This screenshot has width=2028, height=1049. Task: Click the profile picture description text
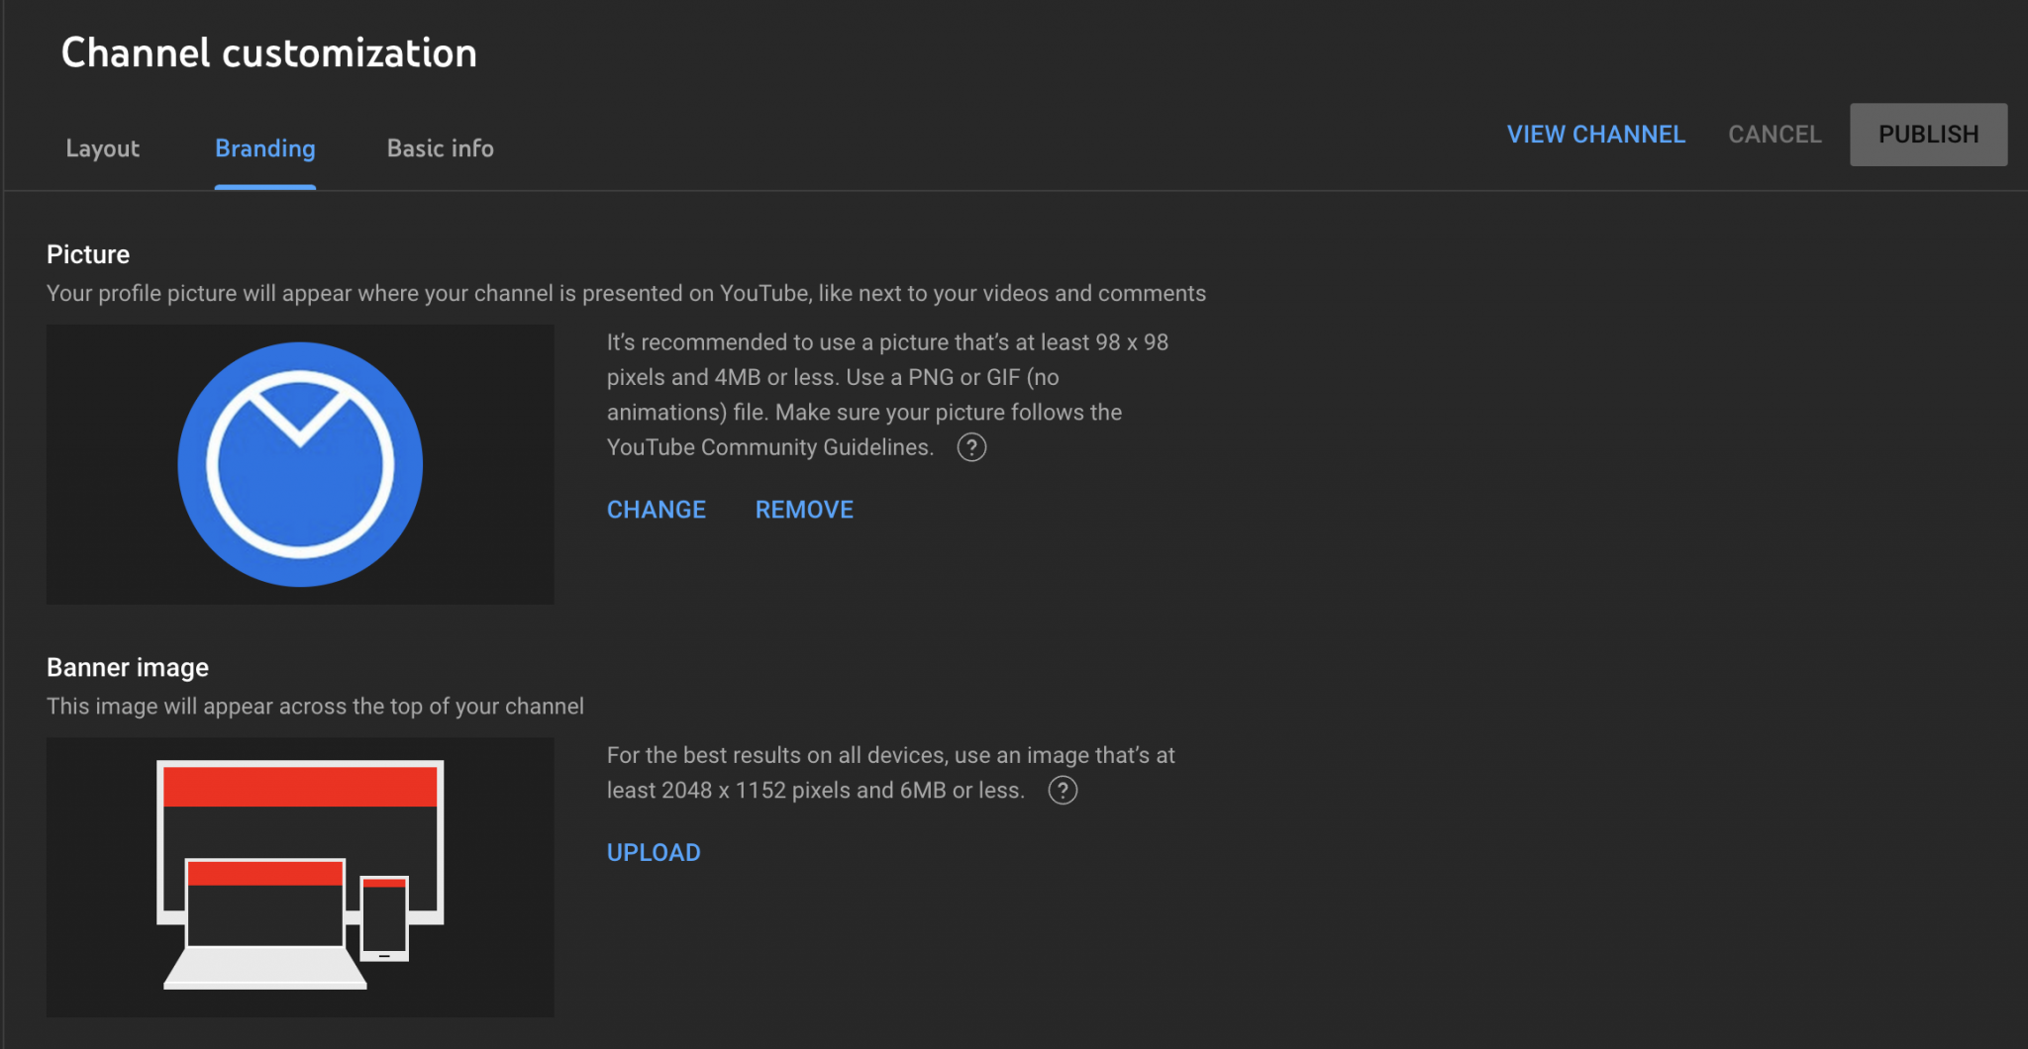[626, 294]
